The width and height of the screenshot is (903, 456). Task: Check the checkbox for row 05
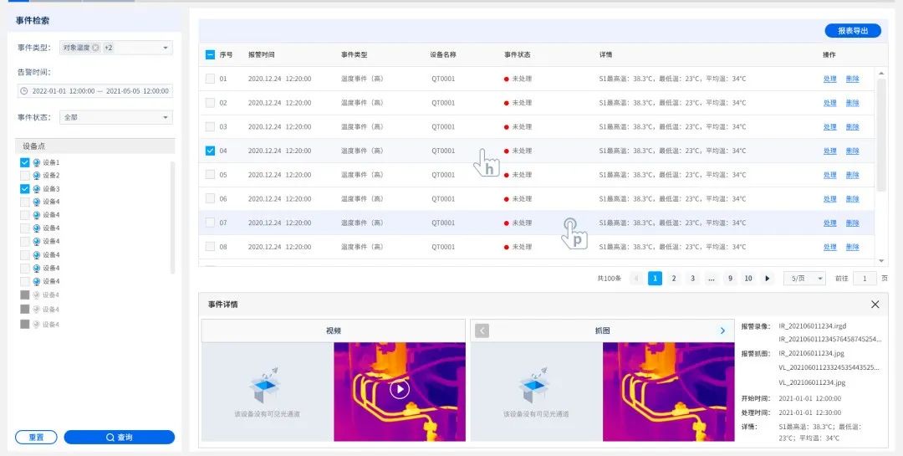pyautogui.click(x=210, y=175)
